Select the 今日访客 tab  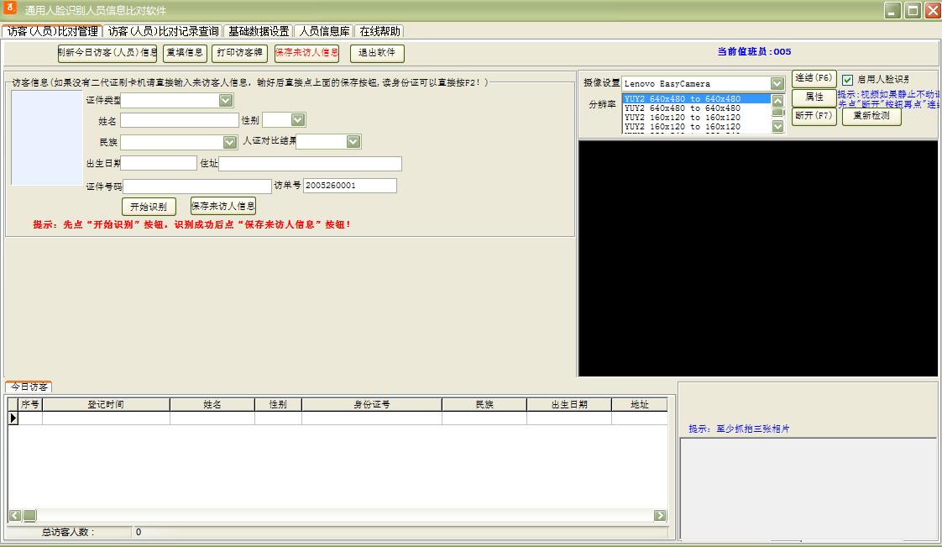coord(29,387)
